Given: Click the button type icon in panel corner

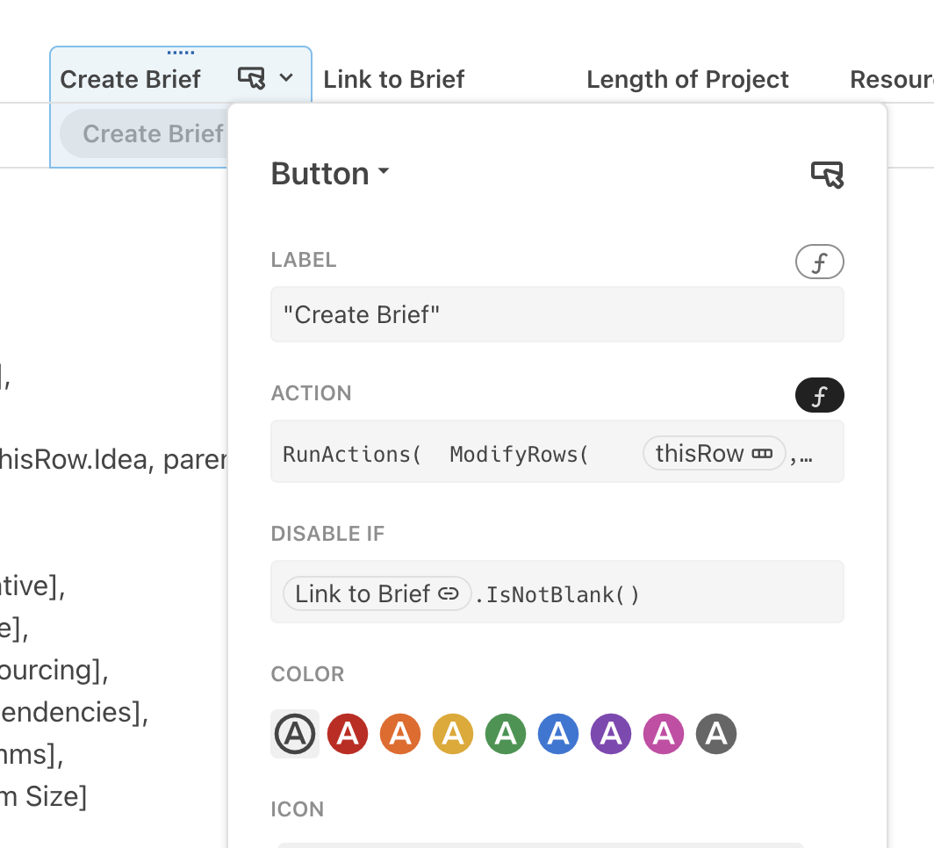Looking at the screenshot, I should 827,175.
